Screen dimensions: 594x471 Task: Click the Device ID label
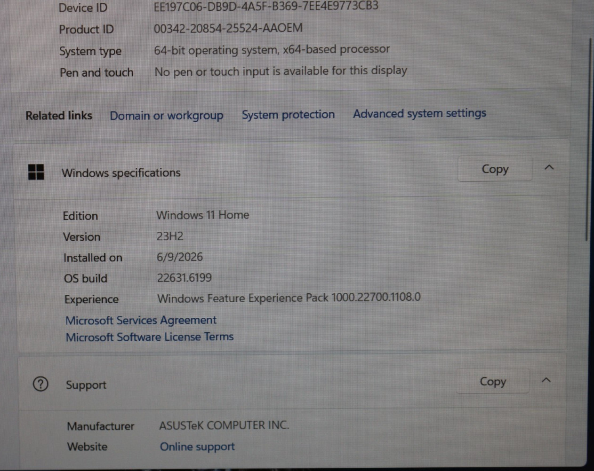point(83,8)
